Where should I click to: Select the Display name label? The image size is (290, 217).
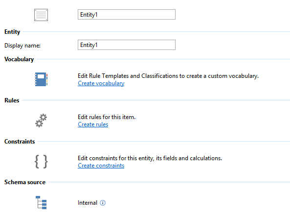(x=22, y=46)
